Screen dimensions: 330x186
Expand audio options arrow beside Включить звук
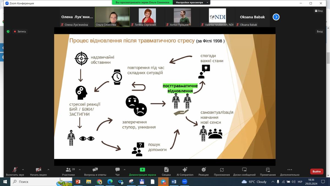pyautogui.click(x=23, y=169)
